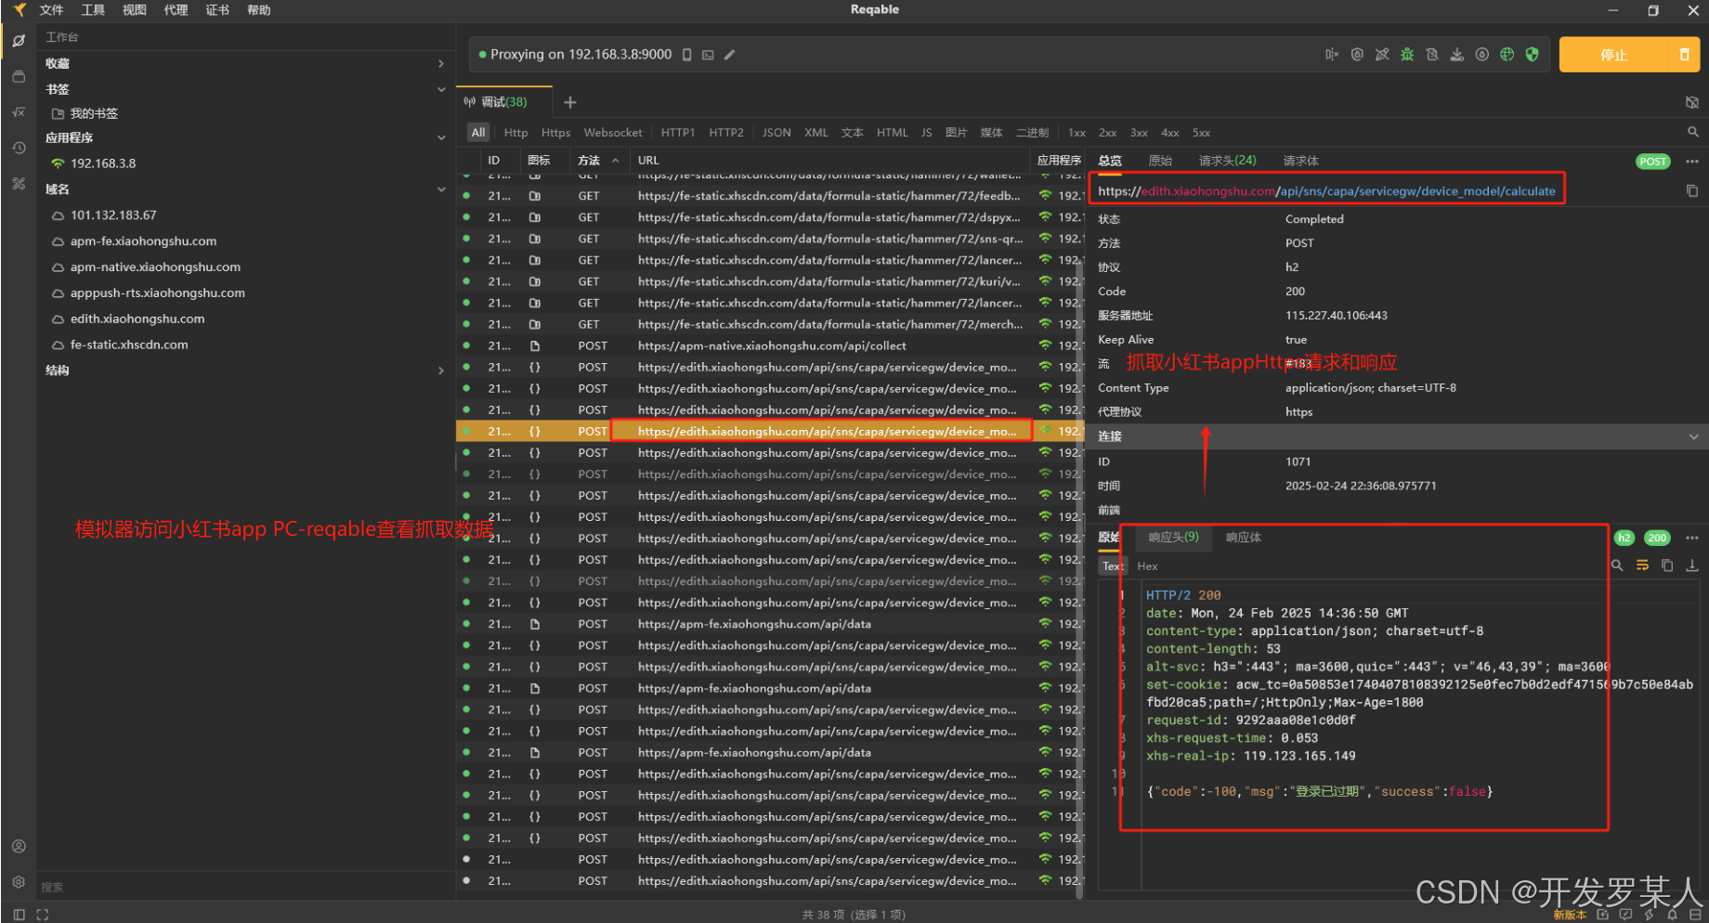Click the terminal icon beside proxy address

[708, 55]
